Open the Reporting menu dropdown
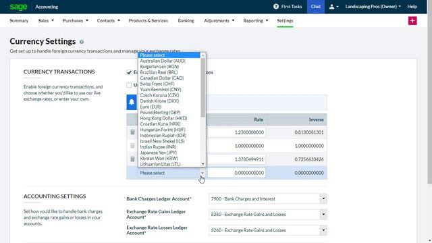 coord(255,21)
